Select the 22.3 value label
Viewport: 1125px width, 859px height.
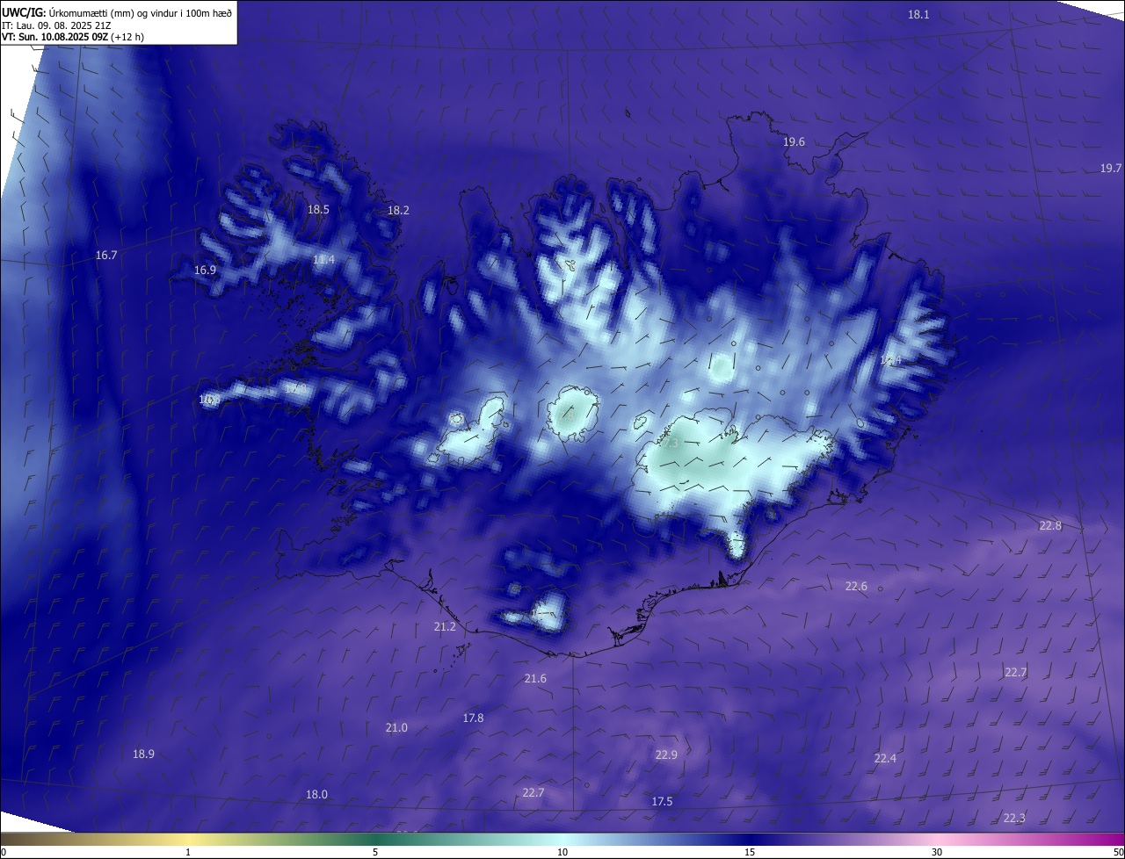pos(1013,819)
